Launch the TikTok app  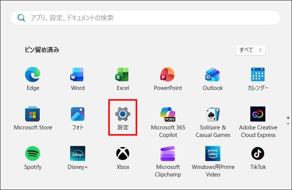click(258, 154)
